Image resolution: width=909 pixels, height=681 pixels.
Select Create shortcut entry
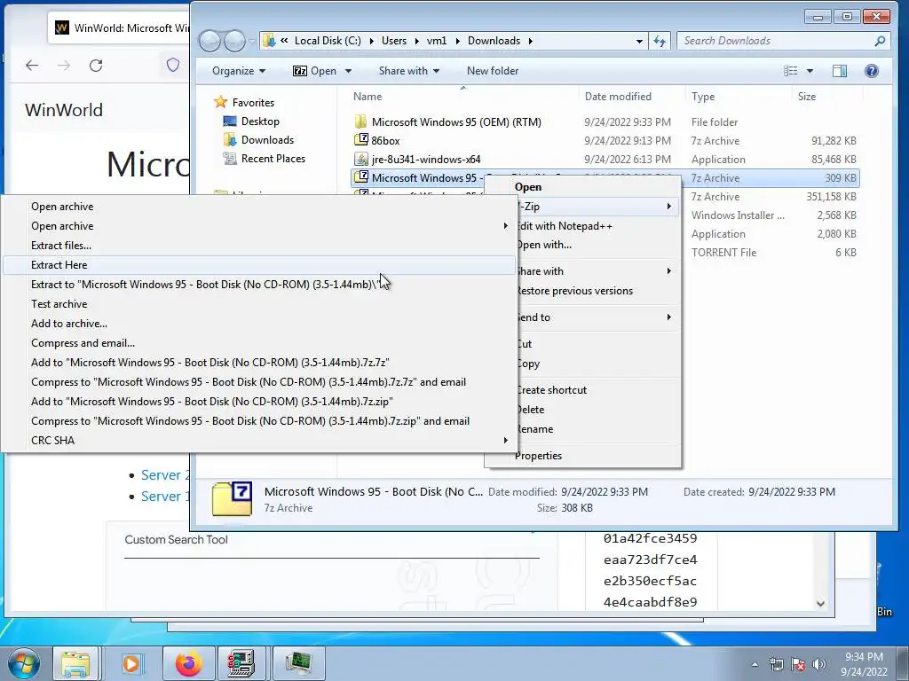597,390
